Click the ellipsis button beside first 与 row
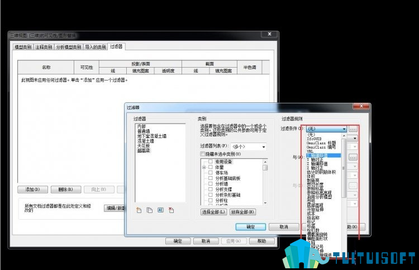This screenshot has height=270, width=419. coord(353,158)
